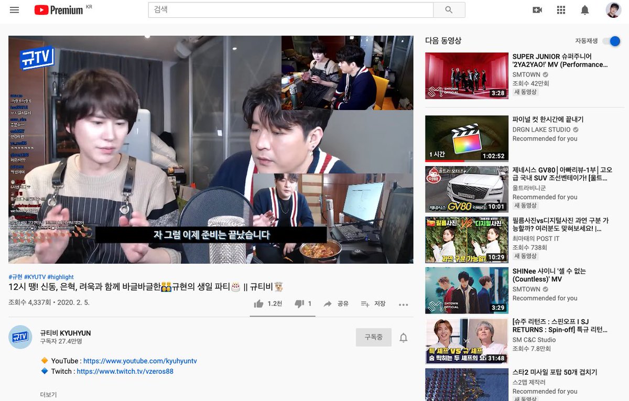Open the SHINee Countless MV thumbnail

pyautogui.click(x=467, y=290)
